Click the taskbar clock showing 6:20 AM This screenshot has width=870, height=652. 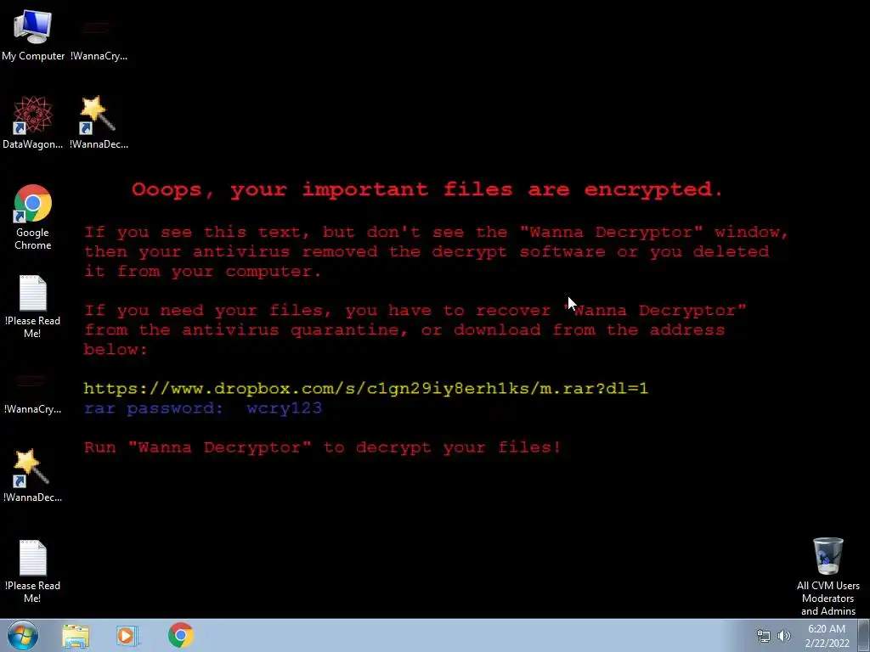point(827,636)
